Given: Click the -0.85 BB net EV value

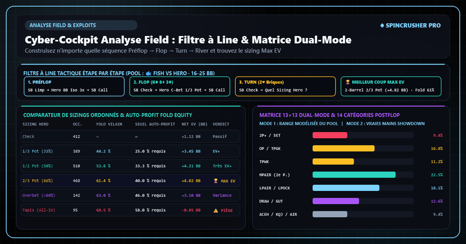Looking at the screenshot, I should pos(191,210).
